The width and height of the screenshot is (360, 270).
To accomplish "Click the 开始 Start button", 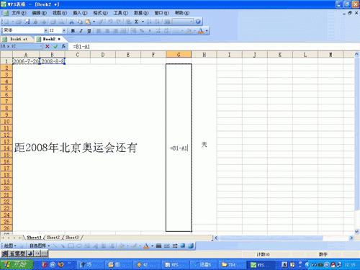I will tap(17, 264).
